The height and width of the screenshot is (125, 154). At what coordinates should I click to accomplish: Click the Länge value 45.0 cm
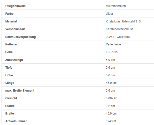(111, 83)
